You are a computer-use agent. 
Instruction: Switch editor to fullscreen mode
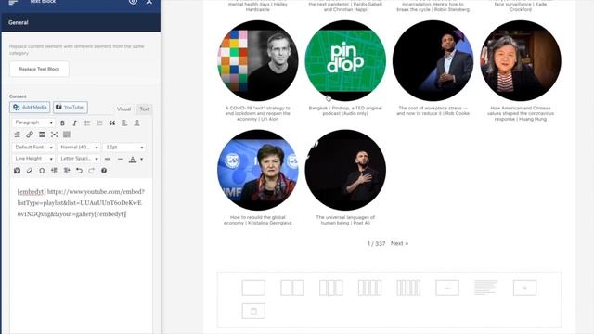pyautogui.click(x=54, y=135)
